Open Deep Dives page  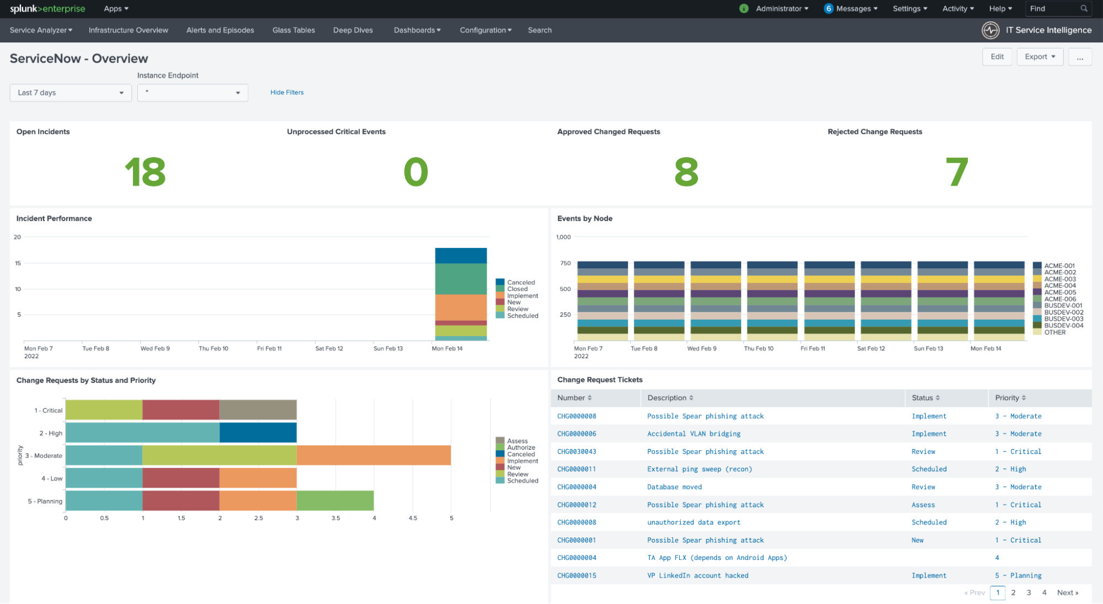tap(353, 30)
